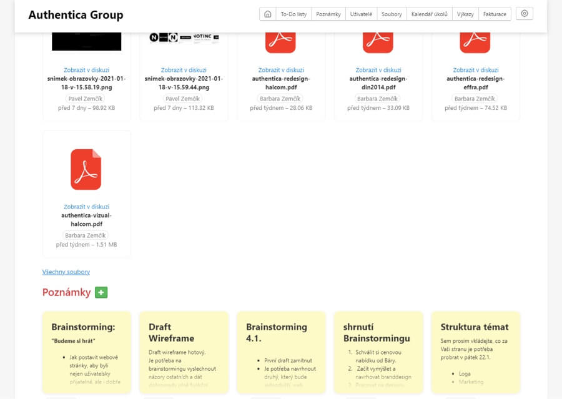Open PDF icon of authentica-redesign-halcom.pdf
562x399 pixels.
tap(280, 42)
